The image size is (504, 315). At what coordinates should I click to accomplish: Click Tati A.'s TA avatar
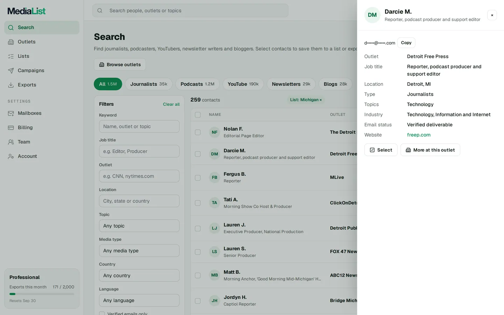coord(215,203)
